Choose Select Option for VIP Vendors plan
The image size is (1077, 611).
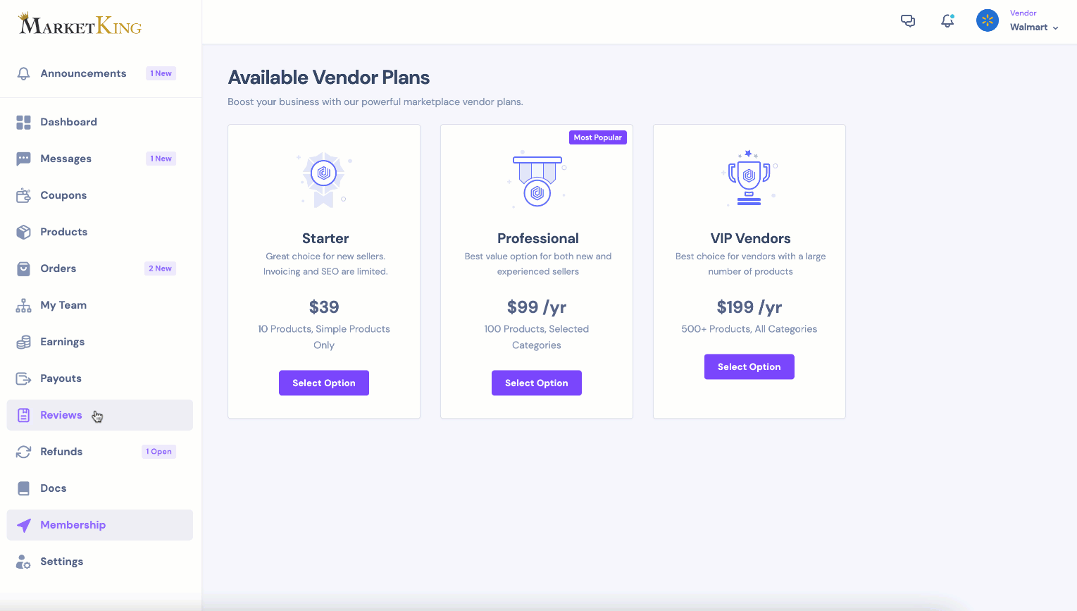coord(749,366)
